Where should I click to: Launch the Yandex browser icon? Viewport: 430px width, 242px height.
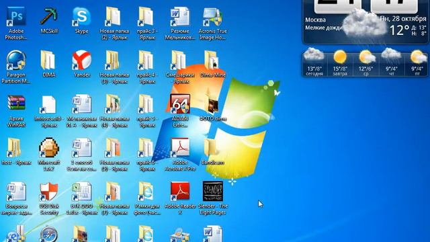tap(81, 64)
